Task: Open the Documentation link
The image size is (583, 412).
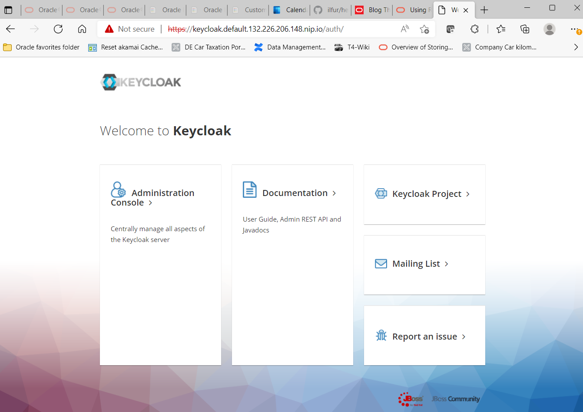Action: click(x=299, y=193)
